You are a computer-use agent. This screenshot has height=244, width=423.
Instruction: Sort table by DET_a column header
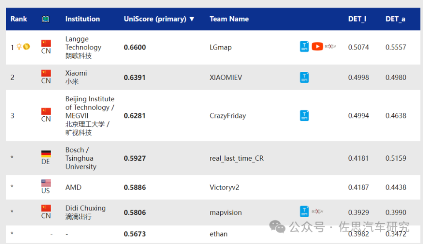(x=395, y=19)
